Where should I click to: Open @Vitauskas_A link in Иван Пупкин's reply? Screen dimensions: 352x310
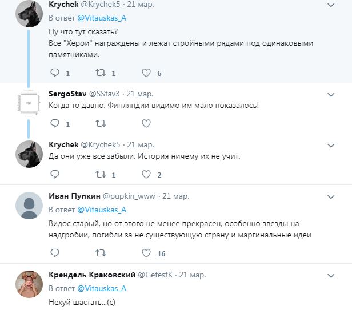click(x=101, y=210)
